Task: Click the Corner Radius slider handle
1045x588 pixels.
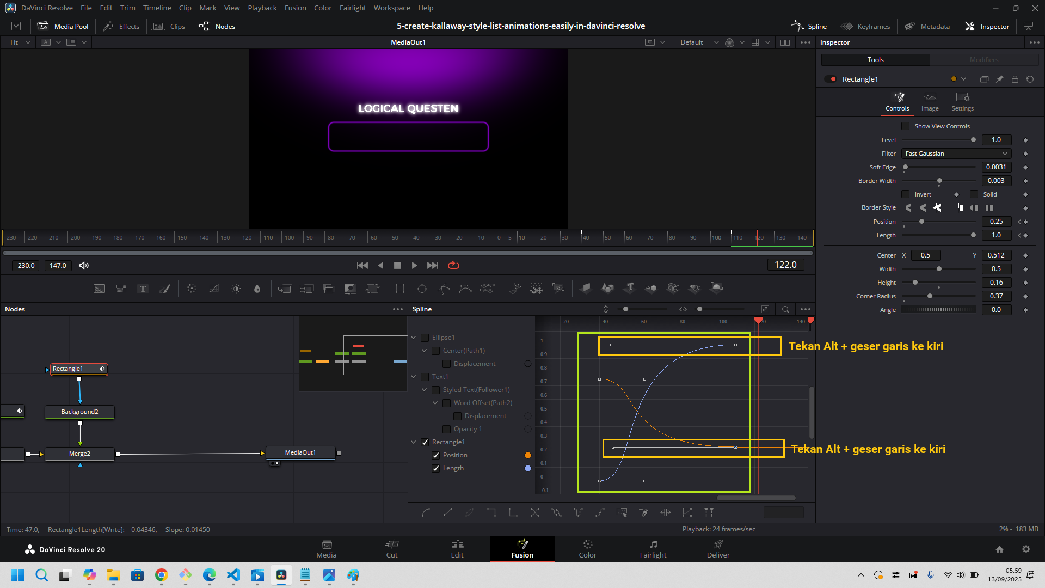Action: (x=930, y=296)
